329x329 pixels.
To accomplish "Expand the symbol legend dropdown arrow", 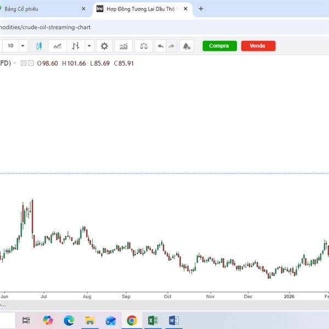I will tap(14, 63).
